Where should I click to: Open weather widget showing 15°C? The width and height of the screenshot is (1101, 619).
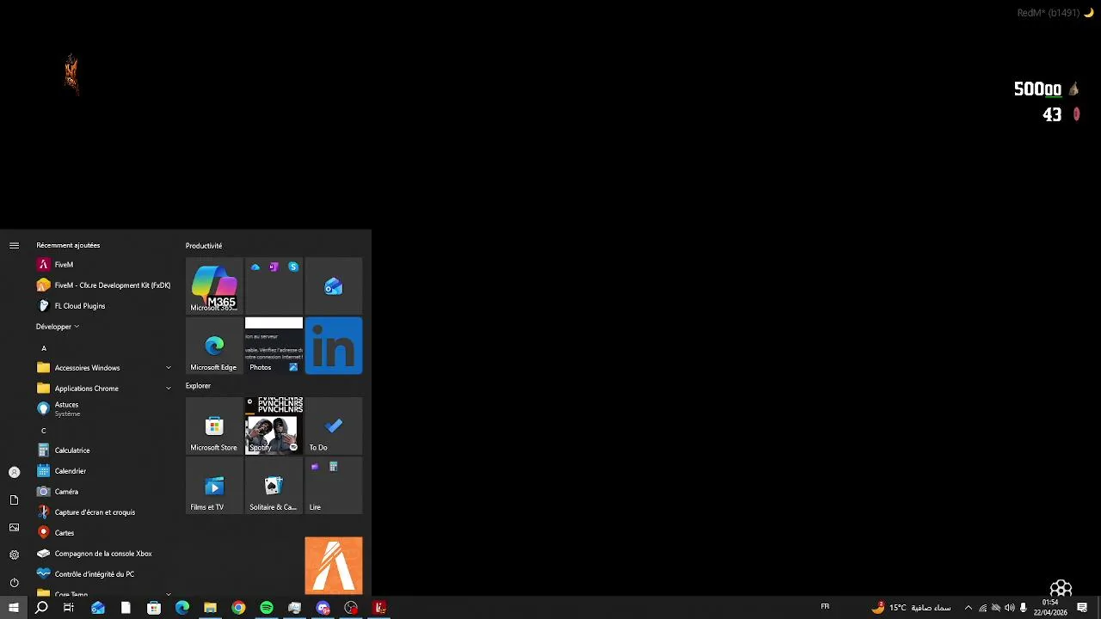911,608
